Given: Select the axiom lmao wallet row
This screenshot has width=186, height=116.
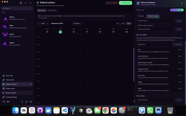Looking at the screenshot, I should 159,77.
